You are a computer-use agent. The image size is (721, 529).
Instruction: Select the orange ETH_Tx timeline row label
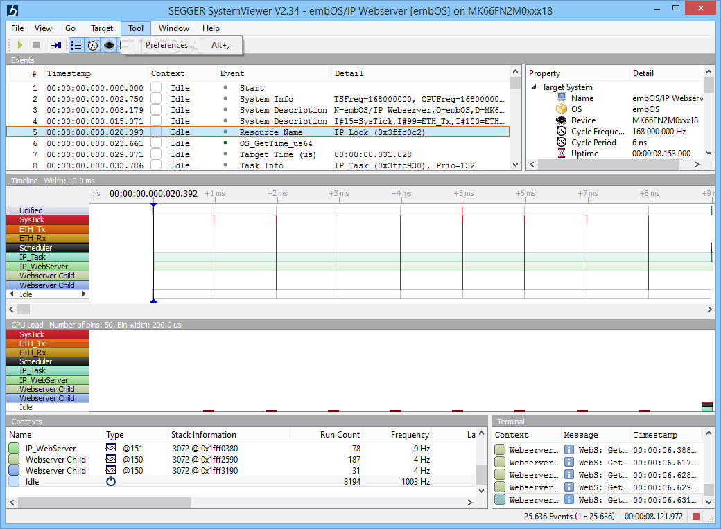pyautogui.click(x=47, y=229)
